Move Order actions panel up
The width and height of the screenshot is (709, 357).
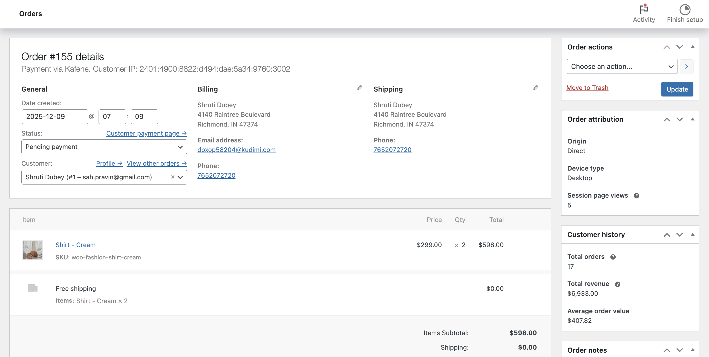[x=667, y=47]
